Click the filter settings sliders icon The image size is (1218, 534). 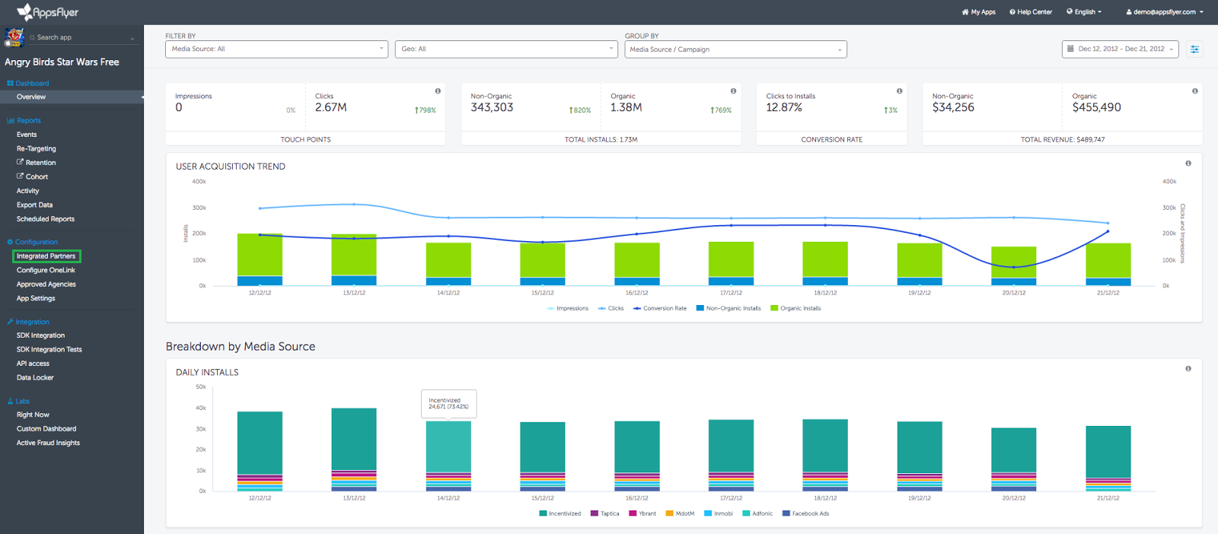(1194, 49)
